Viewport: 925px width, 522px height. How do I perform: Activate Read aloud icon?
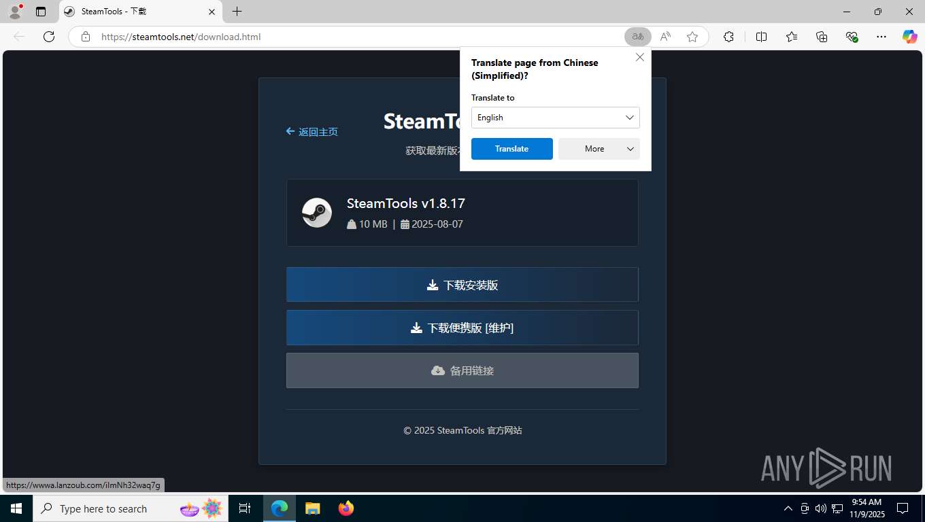pos(665,37)
